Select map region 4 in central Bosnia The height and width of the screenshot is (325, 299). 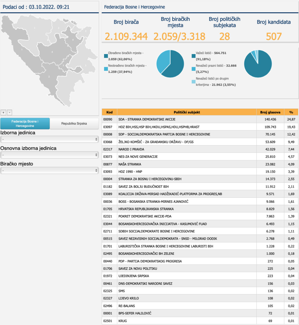tap(52, 52)
